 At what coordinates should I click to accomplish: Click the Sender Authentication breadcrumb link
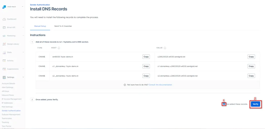click(40, 5)
